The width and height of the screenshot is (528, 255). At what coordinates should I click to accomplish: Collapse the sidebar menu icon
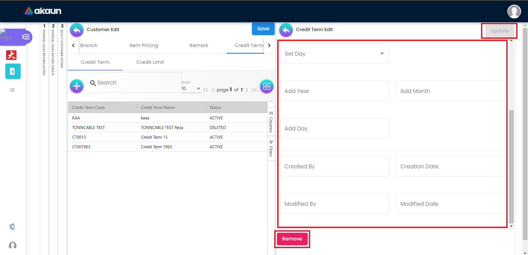26,37
